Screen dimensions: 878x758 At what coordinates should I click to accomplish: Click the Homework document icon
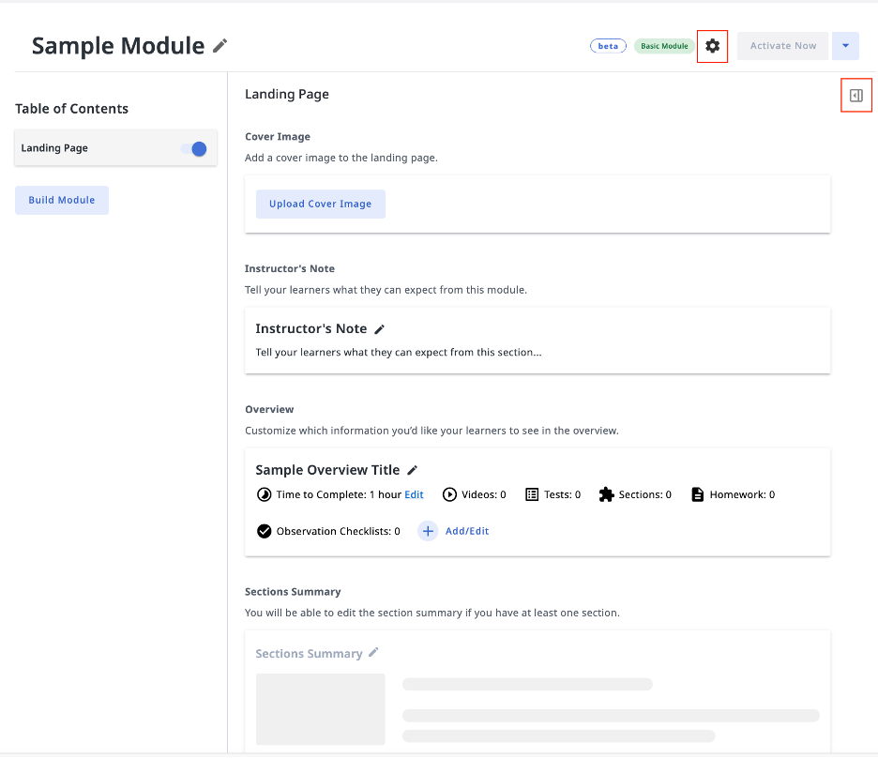pos(698,494)
